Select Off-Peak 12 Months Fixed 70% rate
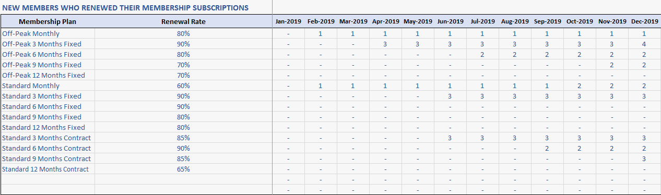Viewport: 661px width, 195px height. 183,75
